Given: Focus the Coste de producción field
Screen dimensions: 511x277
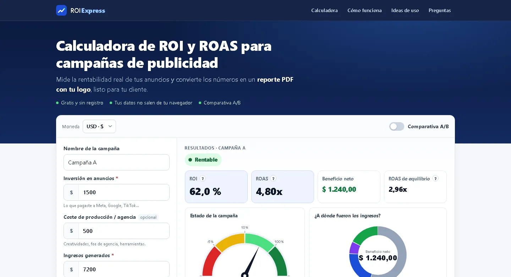Looking at the screenshot, I should pos(124,231).
